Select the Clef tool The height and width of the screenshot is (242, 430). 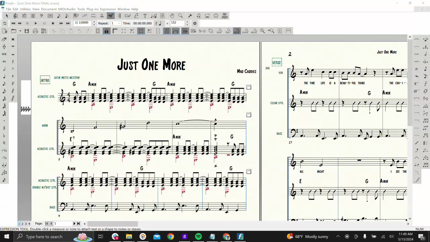tap(41, 16)
